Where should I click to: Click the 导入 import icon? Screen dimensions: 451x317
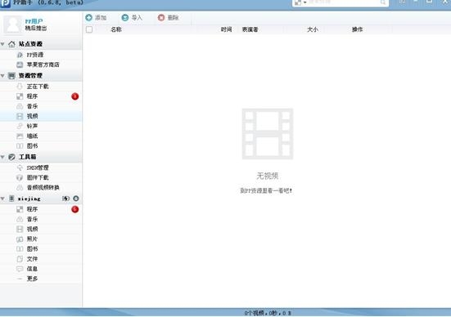125,17
